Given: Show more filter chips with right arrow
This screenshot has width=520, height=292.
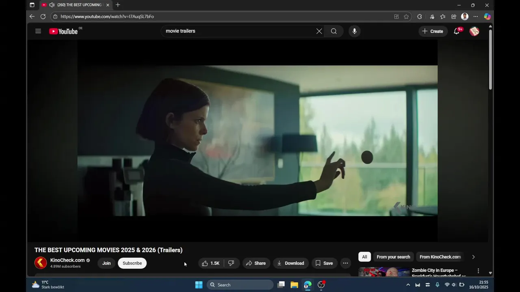Looking at the screenshot, I should (x=473, y=257).
